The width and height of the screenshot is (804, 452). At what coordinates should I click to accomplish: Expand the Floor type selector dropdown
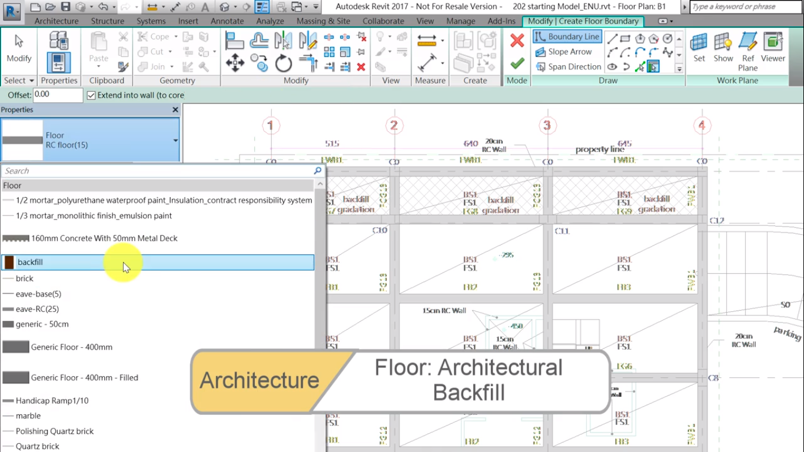point(175,141)
